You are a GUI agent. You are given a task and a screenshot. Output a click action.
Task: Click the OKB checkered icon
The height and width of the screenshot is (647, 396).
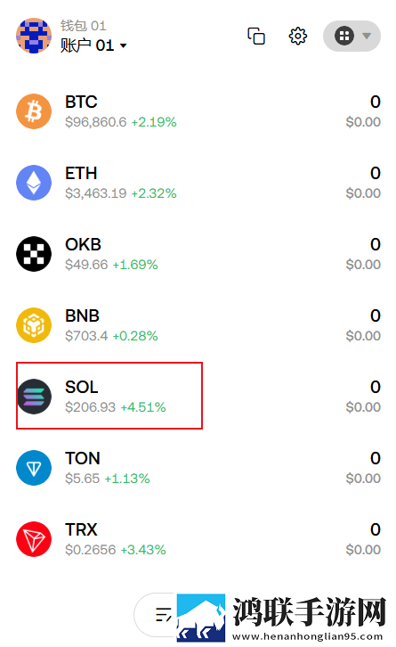point(34,254)
